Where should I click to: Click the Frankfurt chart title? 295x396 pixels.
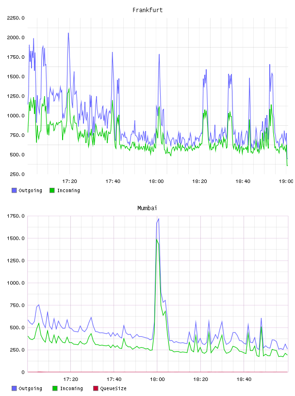[147, 10]
